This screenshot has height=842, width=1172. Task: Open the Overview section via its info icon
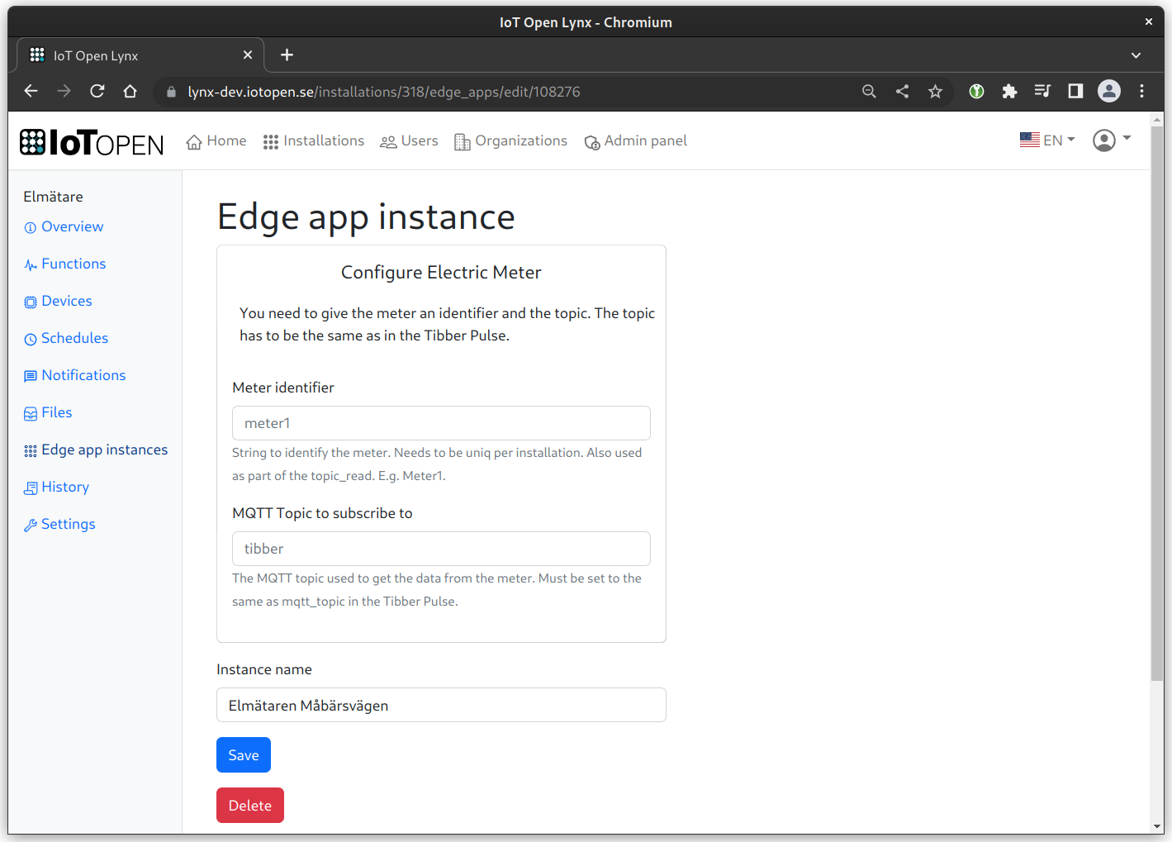pyautogui.click(x=30, y=226)
